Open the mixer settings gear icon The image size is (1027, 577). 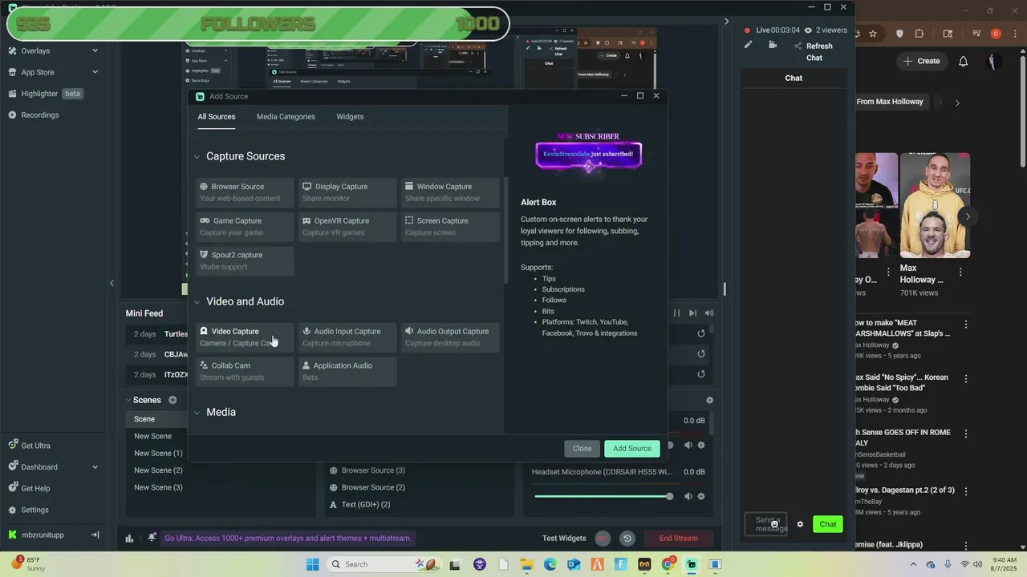point(709,400)
